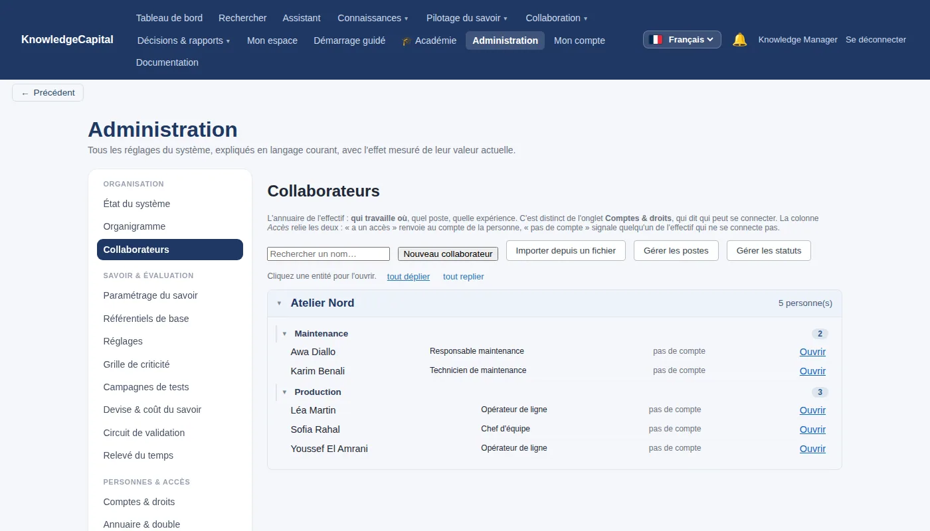Open Démarrage guidé
The height and width of the screenshot is (531, 930).
pos(349,40)
